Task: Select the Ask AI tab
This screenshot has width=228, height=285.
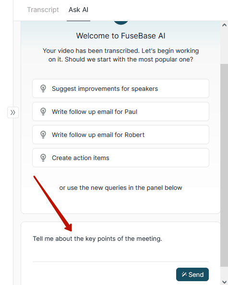Action: pyautogui.click(x=78, y=10)
